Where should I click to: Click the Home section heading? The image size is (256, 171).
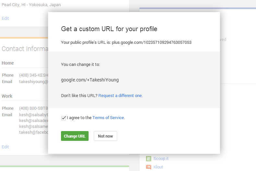(x=8, y=63)
